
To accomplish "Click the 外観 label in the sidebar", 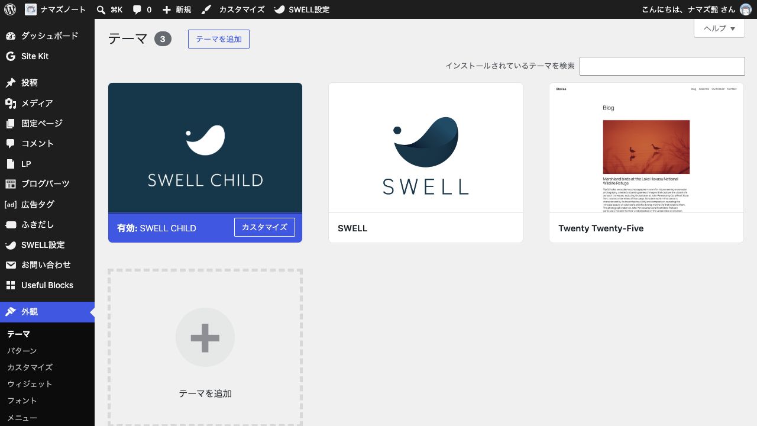I will [x=30, y=312].
